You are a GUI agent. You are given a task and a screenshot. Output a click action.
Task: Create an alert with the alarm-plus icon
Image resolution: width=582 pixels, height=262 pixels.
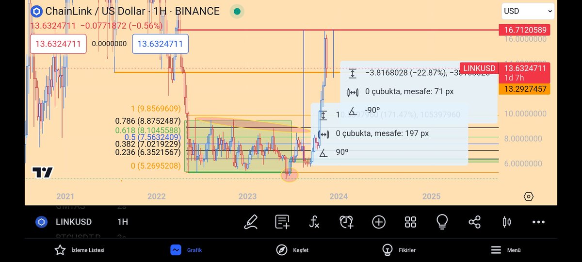point(346,222)
